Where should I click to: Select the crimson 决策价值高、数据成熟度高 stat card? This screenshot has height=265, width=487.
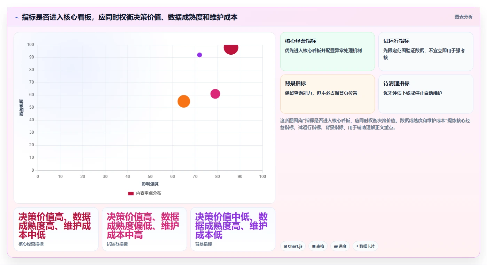click(56, 229)
